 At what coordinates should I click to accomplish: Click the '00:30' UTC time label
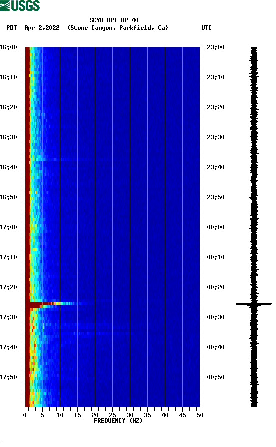click(216, 317)
